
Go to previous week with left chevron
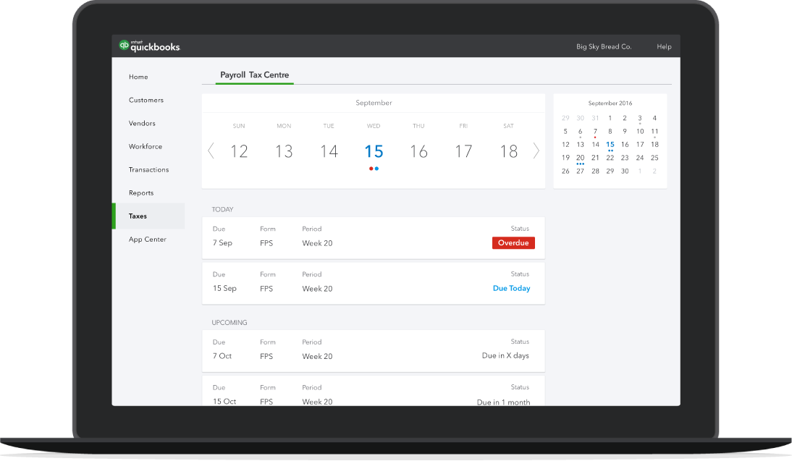pos(211,151)
